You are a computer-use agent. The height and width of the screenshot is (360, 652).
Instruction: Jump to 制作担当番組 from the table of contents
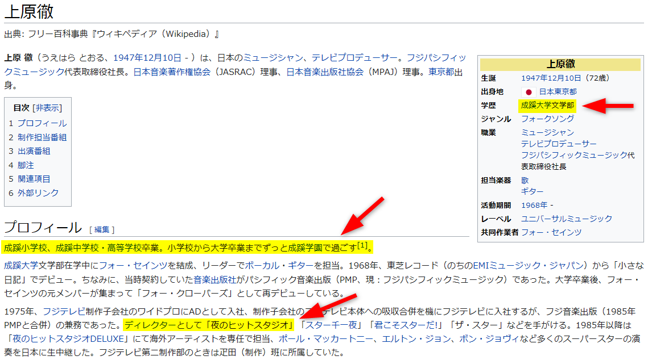click(x=42, y=137)
